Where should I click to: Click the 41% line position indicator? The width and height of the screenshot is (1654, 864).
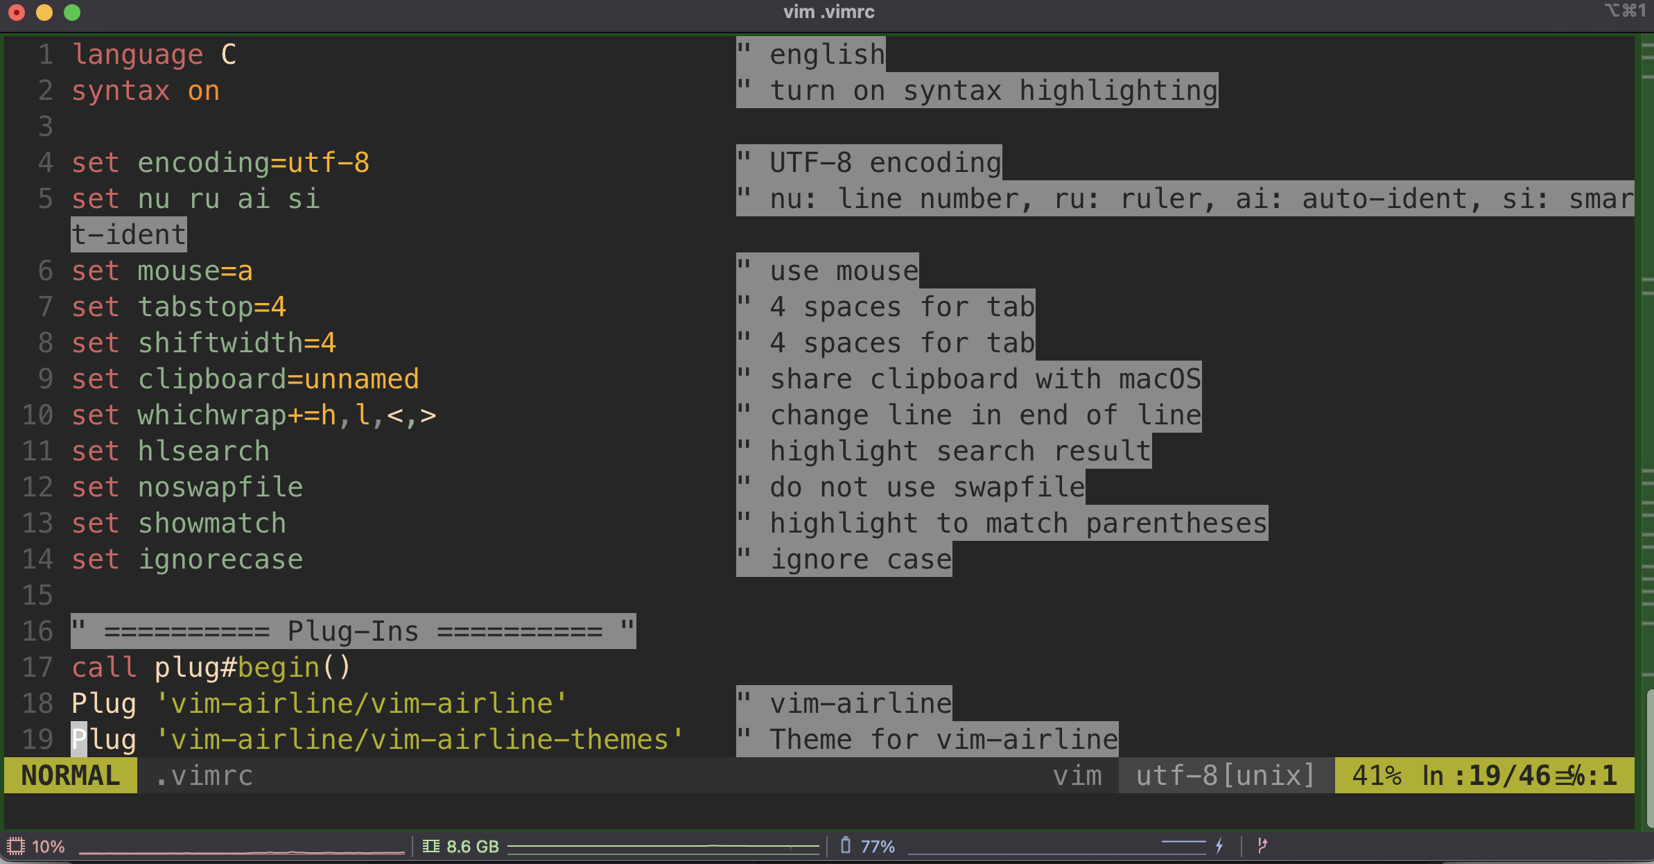(x=1377, y=775)
